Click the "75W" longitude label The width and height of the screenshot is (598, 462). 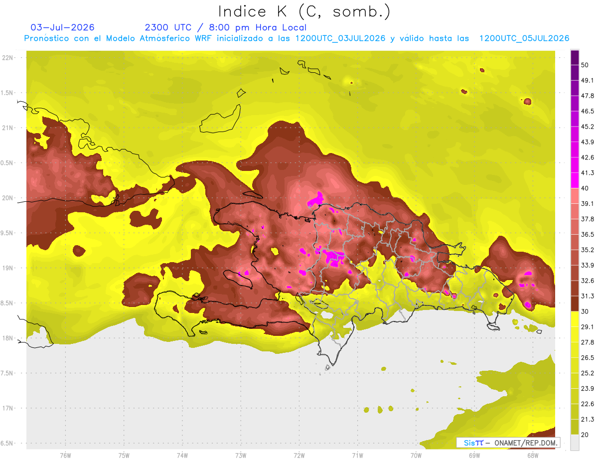click(124, 455)
